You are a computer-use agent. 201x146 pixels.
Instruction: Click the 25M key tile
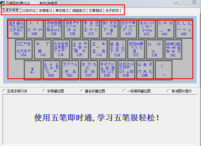[145, 70]
